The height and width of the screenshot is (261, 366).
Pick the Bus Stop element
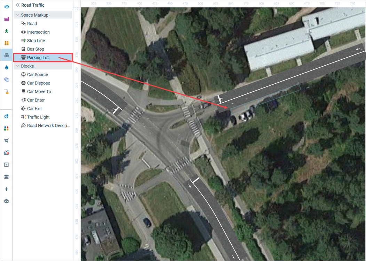click(x=32, y=49)
